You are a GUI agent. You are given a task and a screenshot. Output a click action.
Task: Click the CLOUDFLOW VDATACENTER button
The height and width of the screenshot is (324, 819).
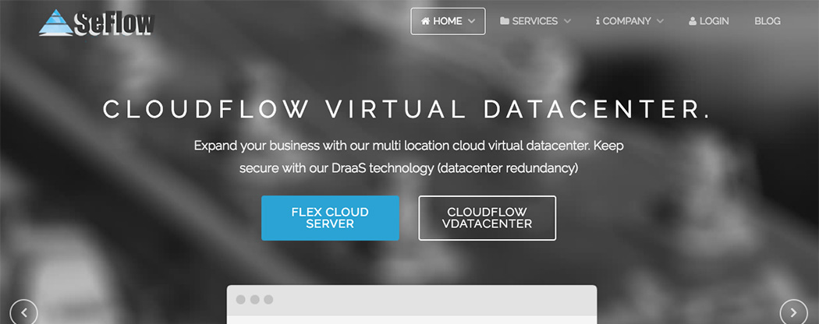(487, 218)
